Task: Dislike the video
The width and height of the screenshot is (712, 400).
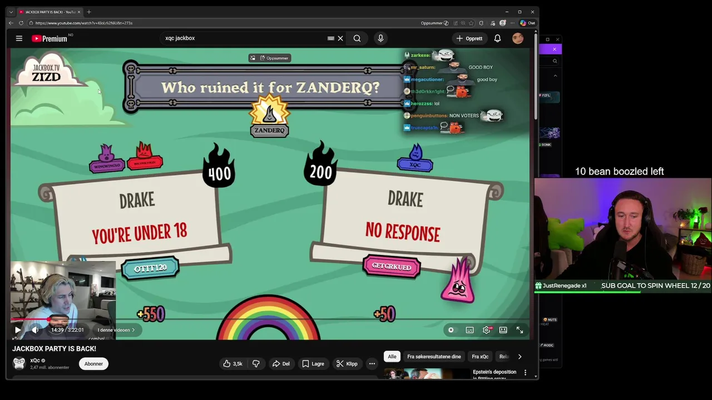Action: click(x=256, y=364)
